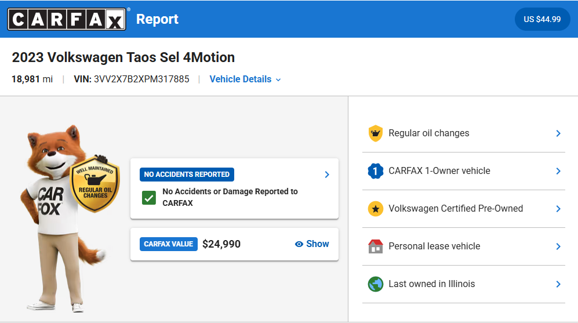This screenshot has height=323, width=578.
Task: Click the green no-accidents checkmark box
Action: [149, 198]
